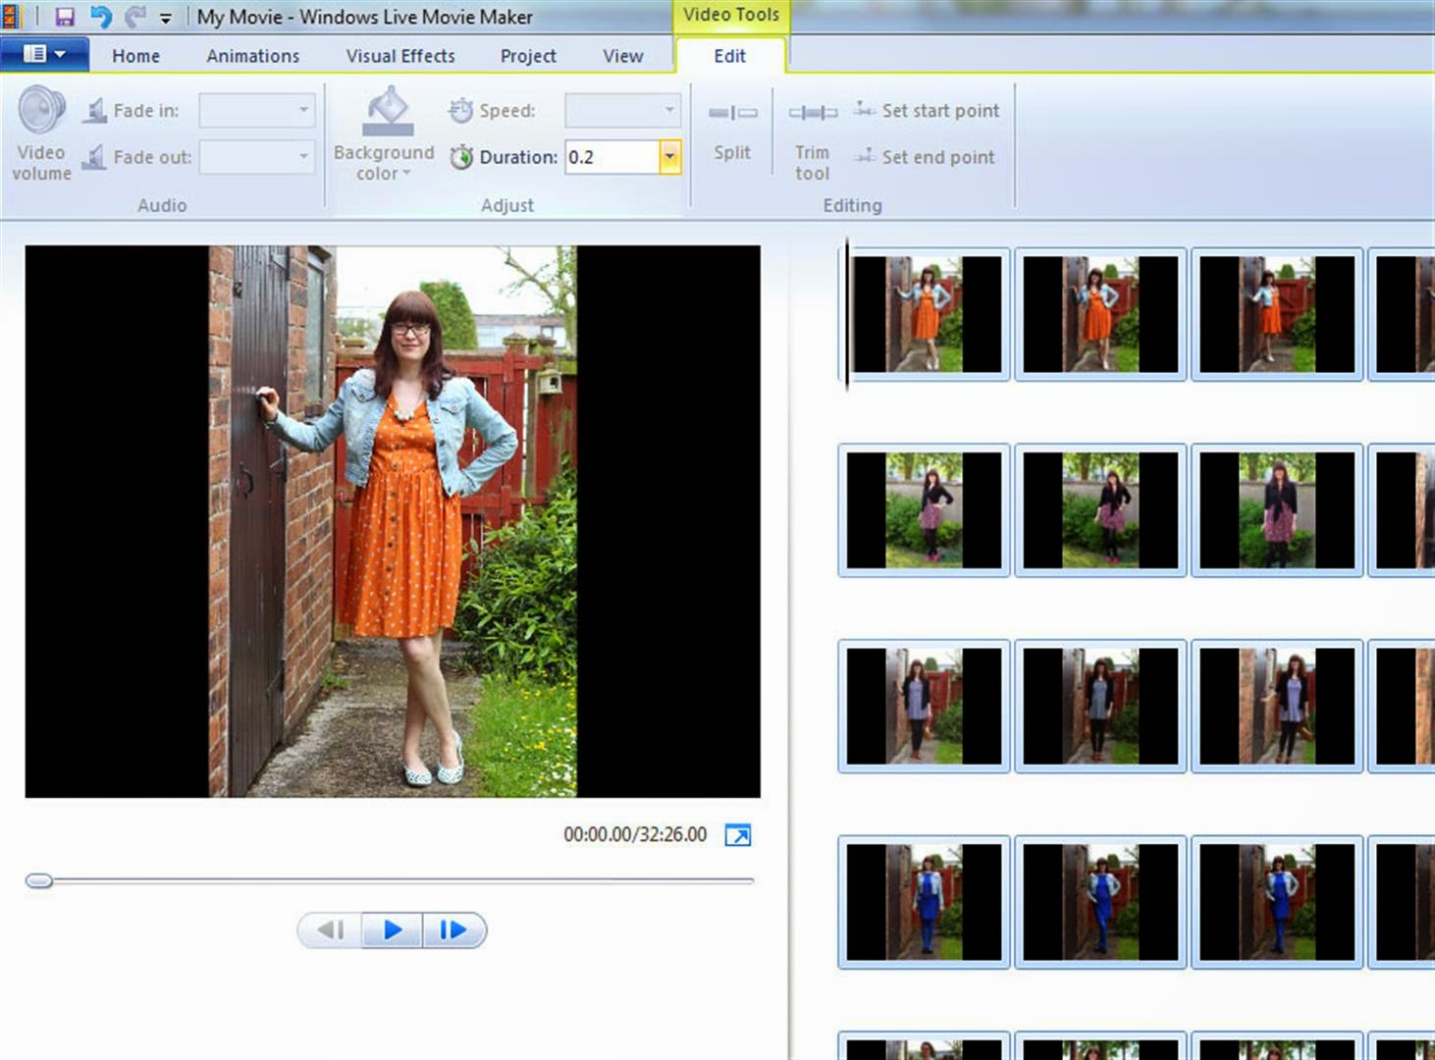Click the video preview image

click(393, 521)
